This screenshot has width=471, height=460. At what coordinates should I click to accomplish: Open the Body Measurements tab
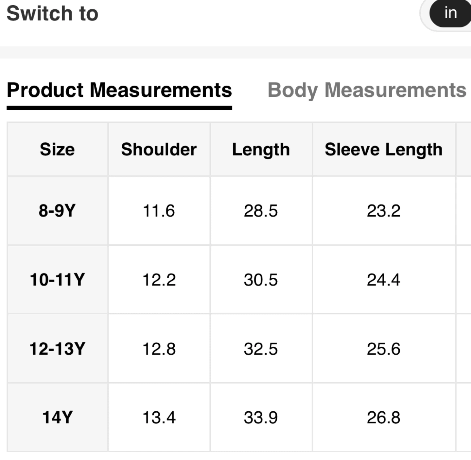(x=367, y=90)
